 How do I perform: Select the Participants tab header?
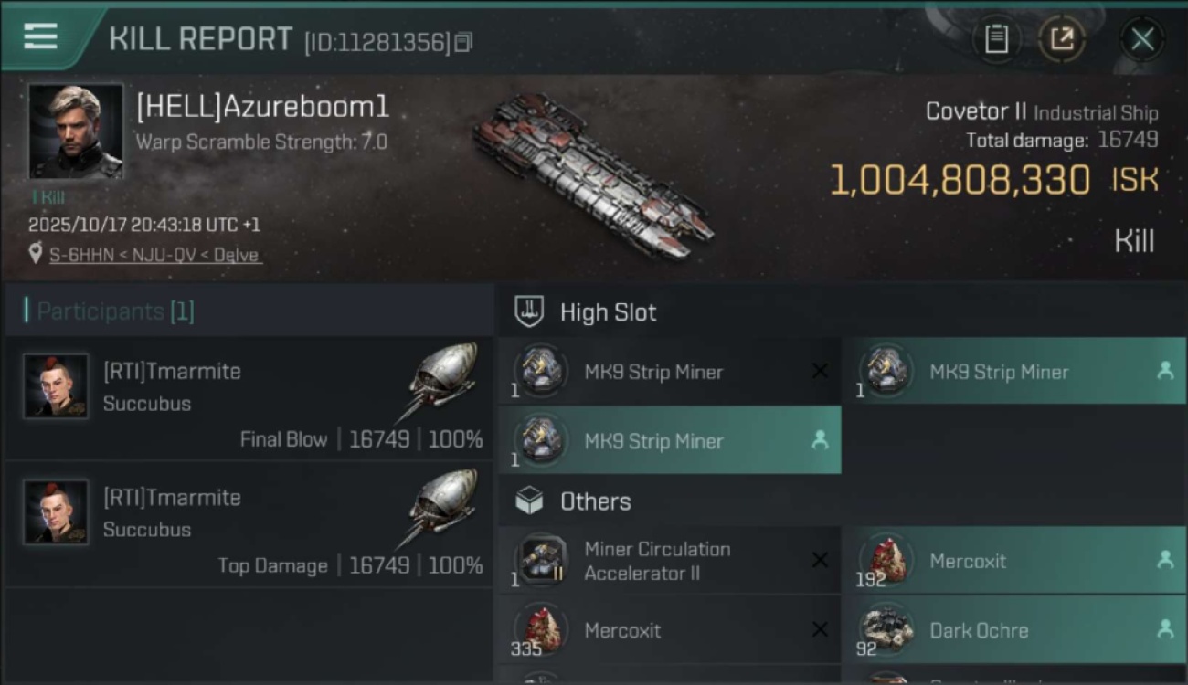115,311
